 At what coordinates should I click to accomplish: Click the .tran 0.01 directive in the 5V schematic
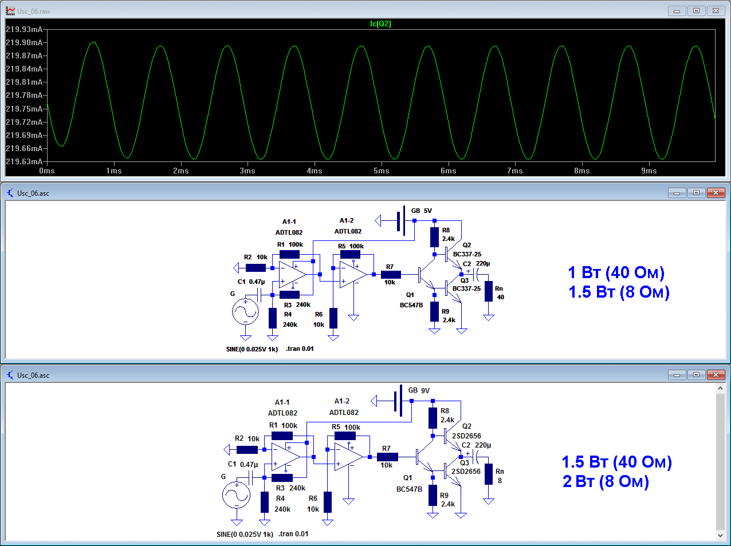click(300, 349)
